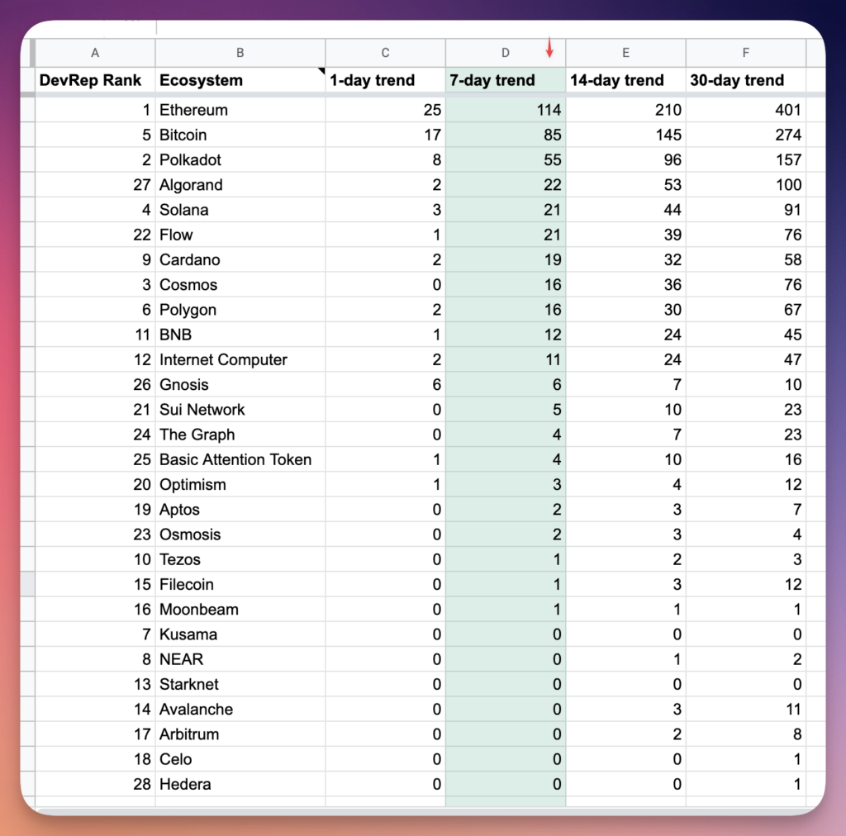
Task: Click the "Ethereum" cell
Action: 240,110
